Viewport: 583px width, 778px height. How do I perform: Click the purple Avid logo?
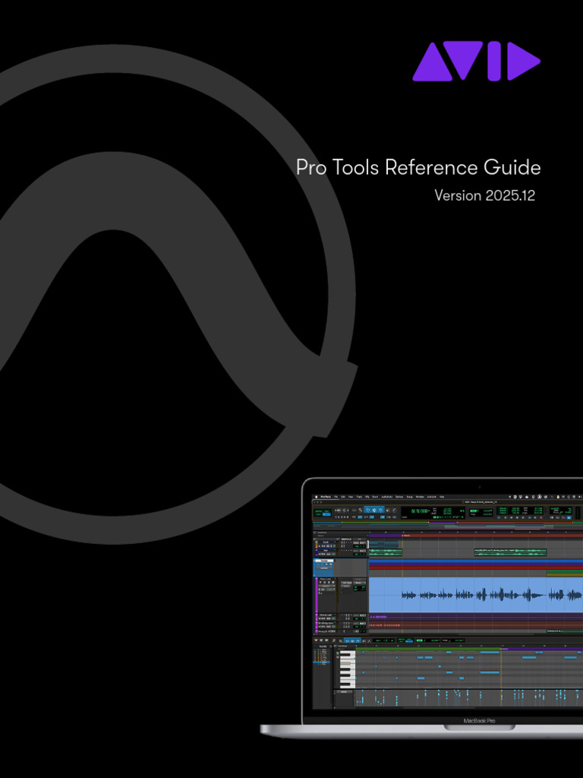click(476, 62)
